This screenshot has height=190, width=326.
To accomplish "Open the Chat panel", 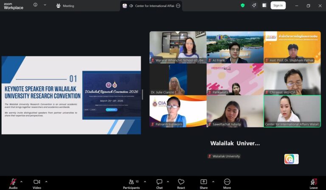I will [x=160, y=184].
